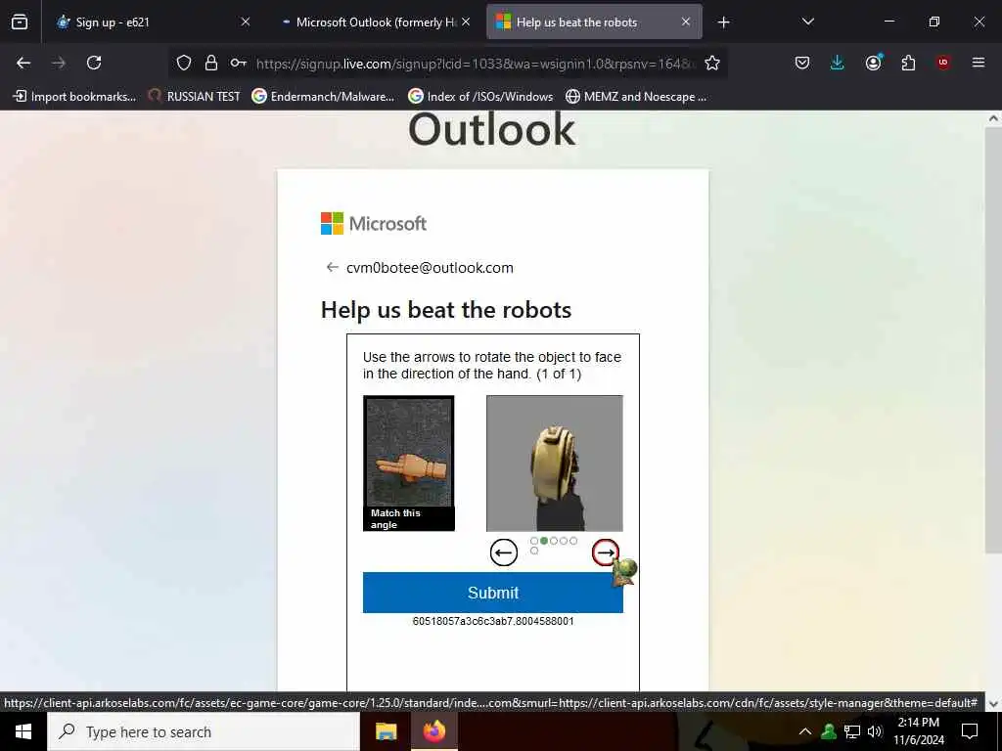
Task: Submit the captcha answer
Action: [x=493, y=593]
